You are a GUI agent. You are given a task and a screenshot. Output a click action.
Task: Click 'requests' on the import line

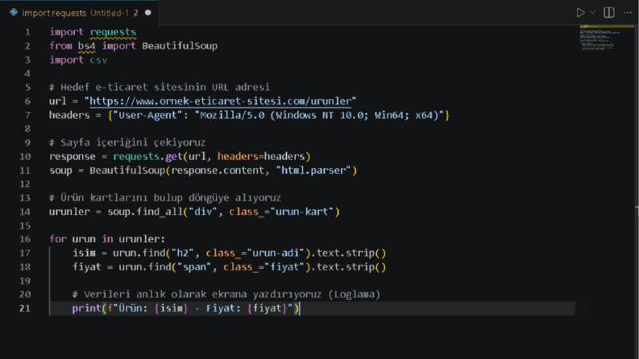click(x=113, y=31)
